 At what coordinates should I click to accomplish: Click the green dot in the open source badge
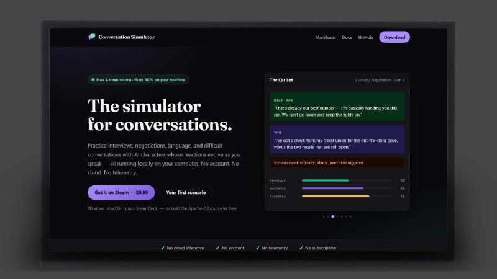[93, 80]
